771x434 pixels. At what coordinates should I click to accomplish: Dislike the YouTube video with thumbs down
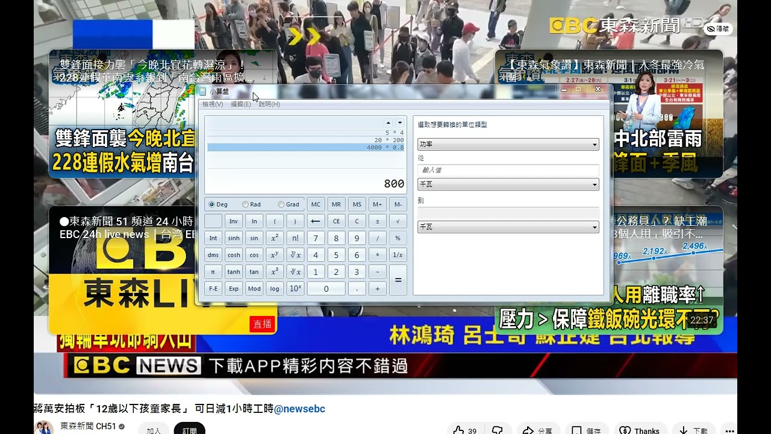pos(497,430)
